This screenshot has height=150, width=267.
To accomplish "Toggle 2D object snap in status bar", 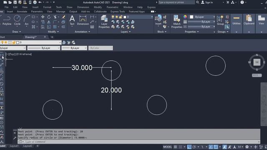I will tap(216, 147).
